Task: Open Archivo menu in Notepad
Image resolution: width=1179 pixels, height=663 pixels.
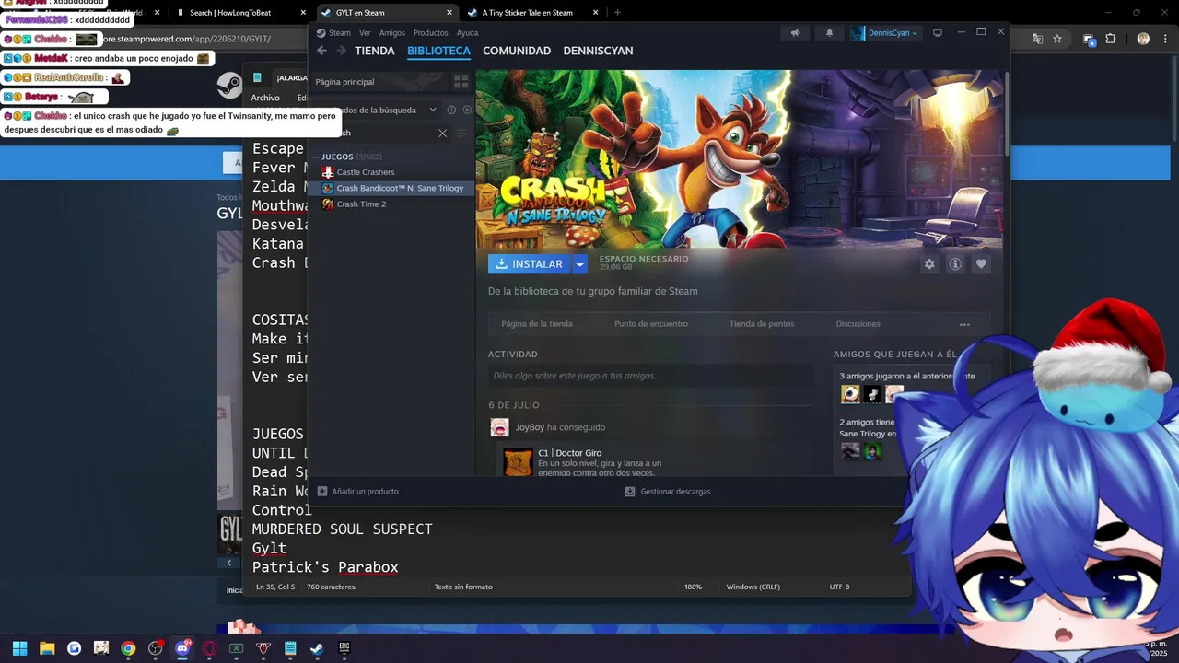Action: tap(265, 98)
